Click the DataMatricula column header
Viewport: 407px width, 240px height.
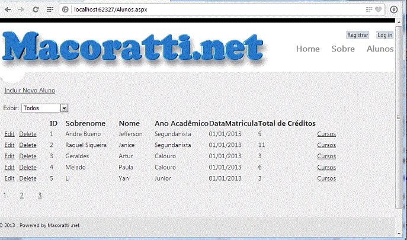coord(233,123)
